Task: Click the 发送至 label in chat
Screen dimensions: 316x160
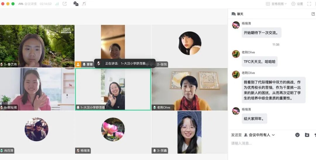Action: [x=236, y=135]
